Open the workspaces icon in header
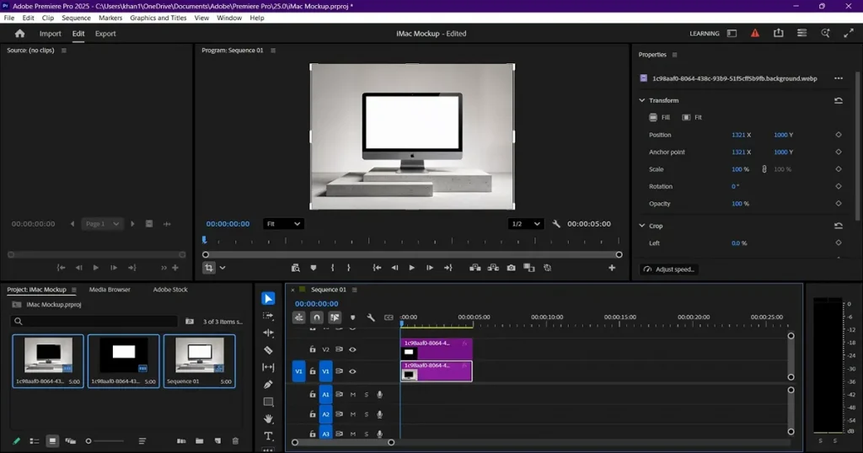863x453 pixels. click(802, 34)
